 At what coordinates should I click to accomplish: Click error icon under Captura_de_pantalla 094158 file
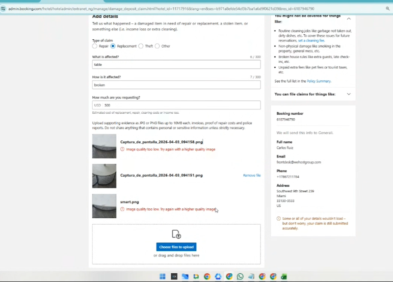point(122,149)
